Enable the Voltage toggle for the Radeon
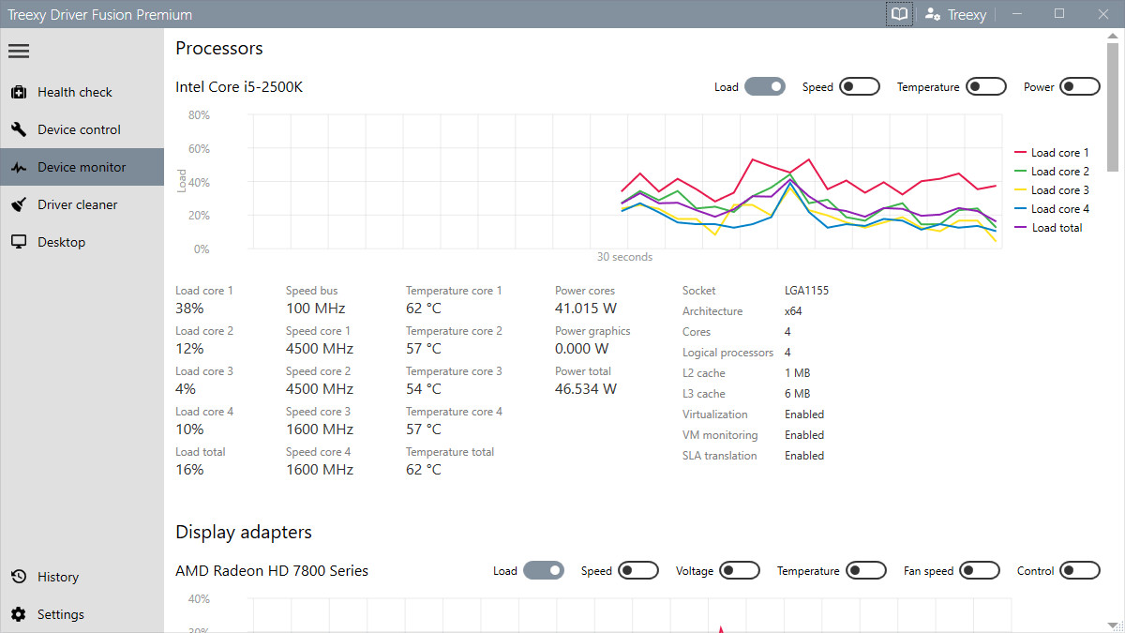The image size is (1125, 633). tap(740, 569)
